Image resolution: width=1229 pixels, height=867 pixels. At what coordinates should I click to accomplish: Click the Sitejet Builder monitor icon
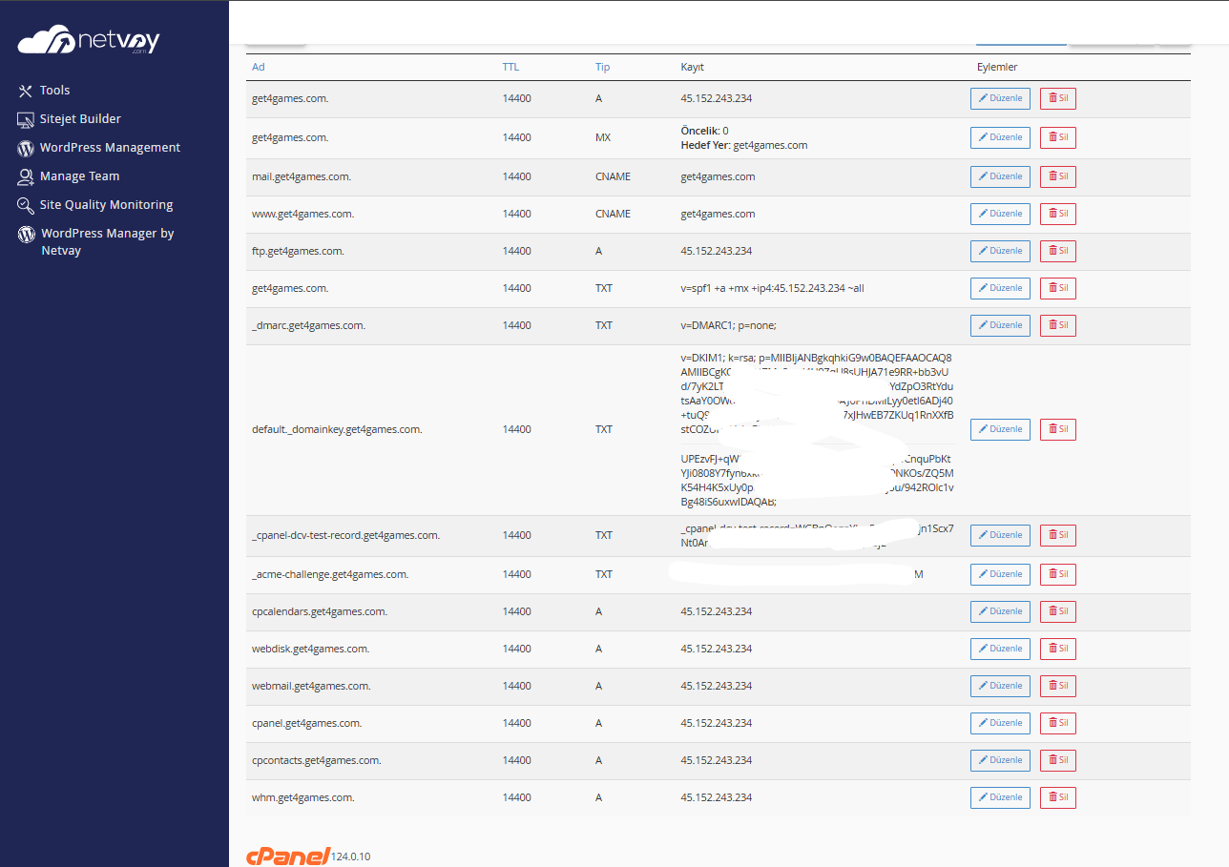[x=26, y=119]
